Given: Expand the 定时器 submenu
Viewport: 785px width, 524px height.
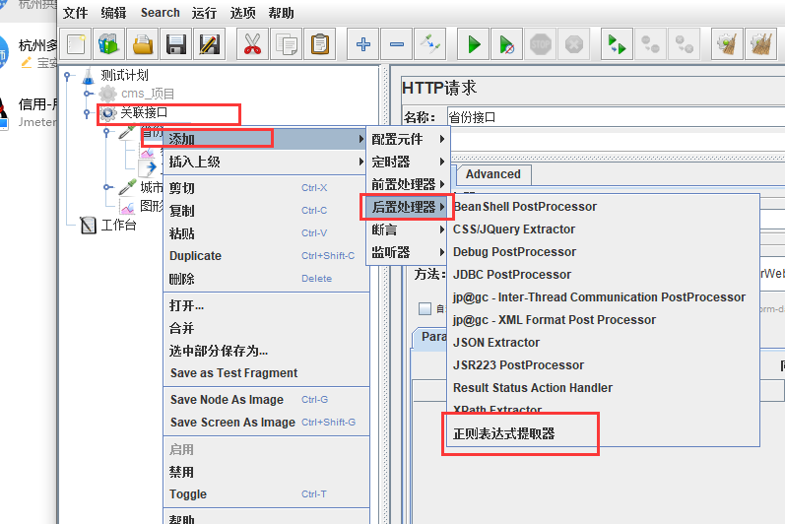Looking at the screenshot, I should 408,162.
